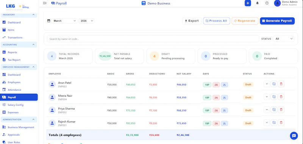Open the help question mark icon

pos(267,3)
